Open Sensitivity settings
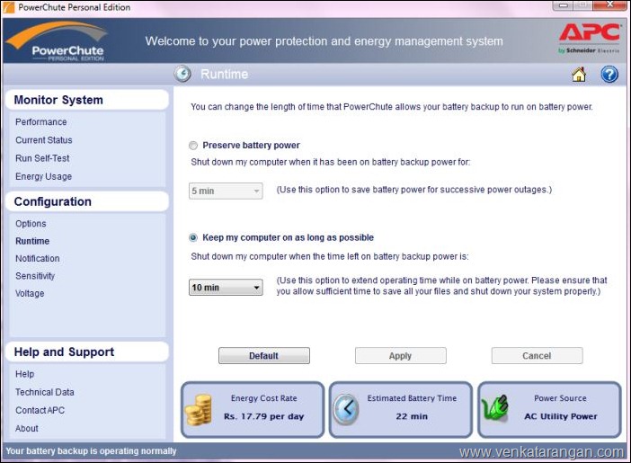 [x=35, y=276]
